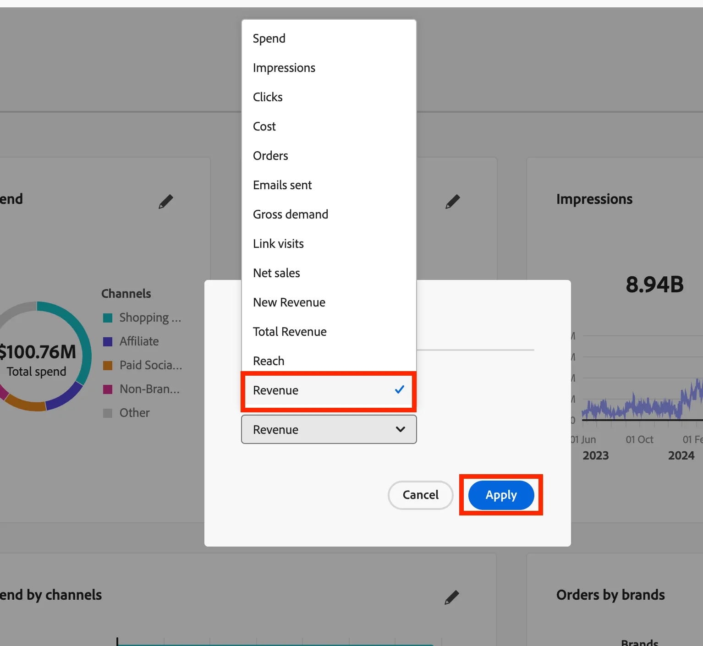The height and width of the screenshot is (646, 703).
Task: Click the magenta Non-Brand legend swatch
Action: pos(108,389)
